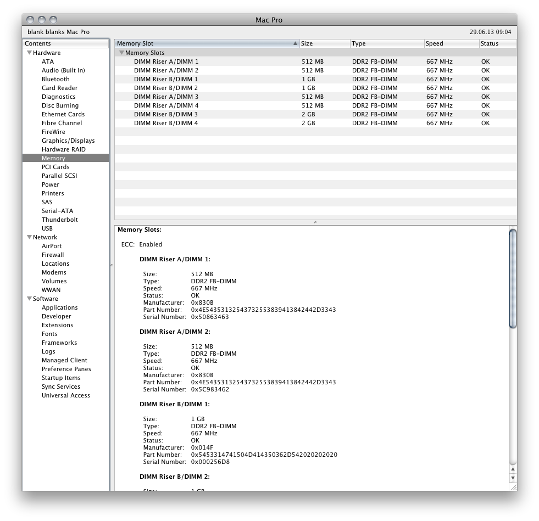Screen dimensions: 539x521
Task: Select Sync Services item
Action: coord(61,386)
